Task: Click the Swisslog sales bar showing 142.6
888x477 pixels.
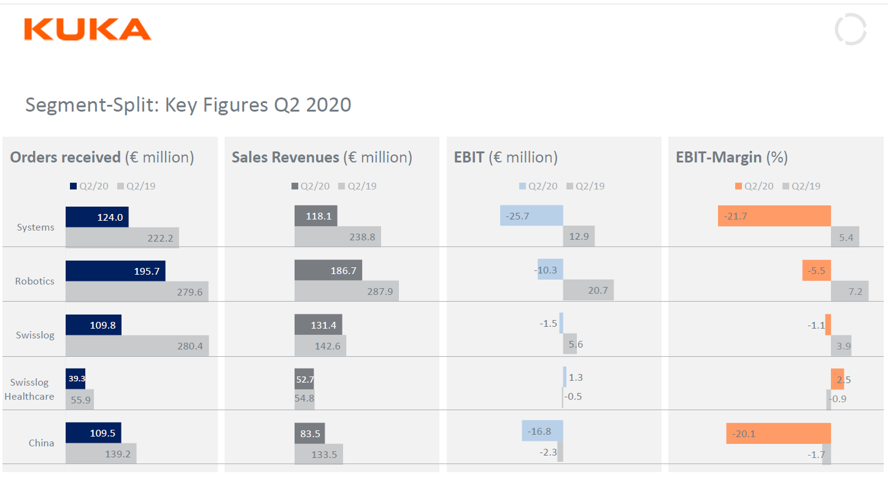Action: click(x=320, y=345)
